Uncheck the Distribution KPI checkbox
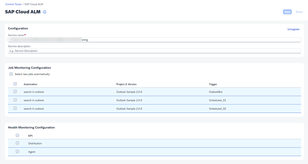 click(17, 143)
